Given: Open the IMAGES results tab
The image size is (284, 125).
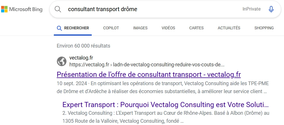Looking at the screenshot, I should point(140,28).
